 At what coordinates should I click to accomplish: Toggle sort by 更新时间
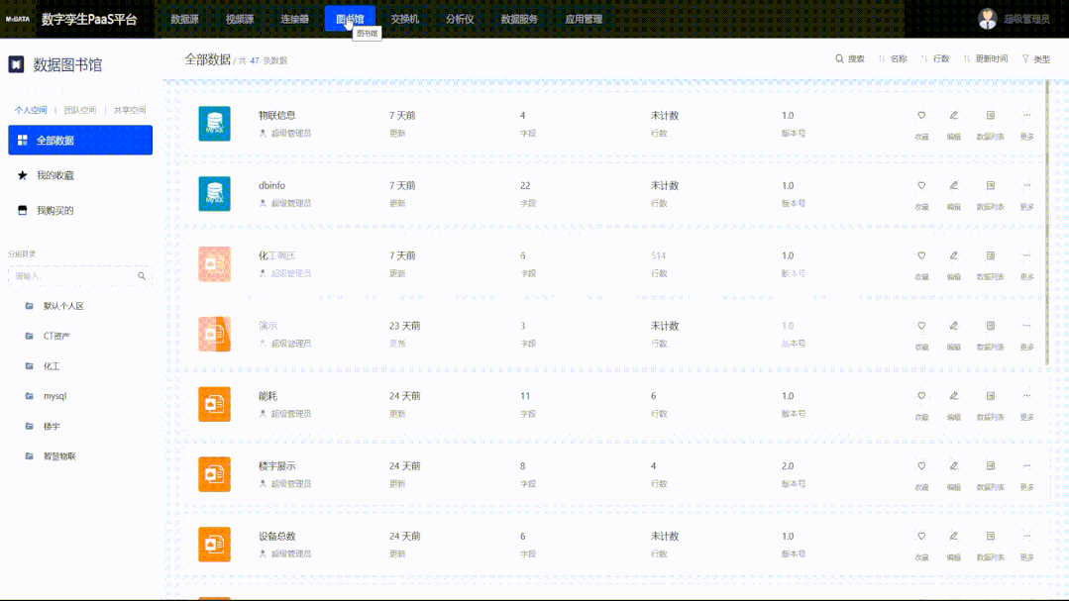(x=985, y=59)
